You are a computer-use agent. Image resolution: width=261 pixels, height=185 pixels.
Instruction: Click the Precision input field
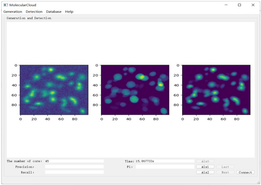(x=74, y=167)
